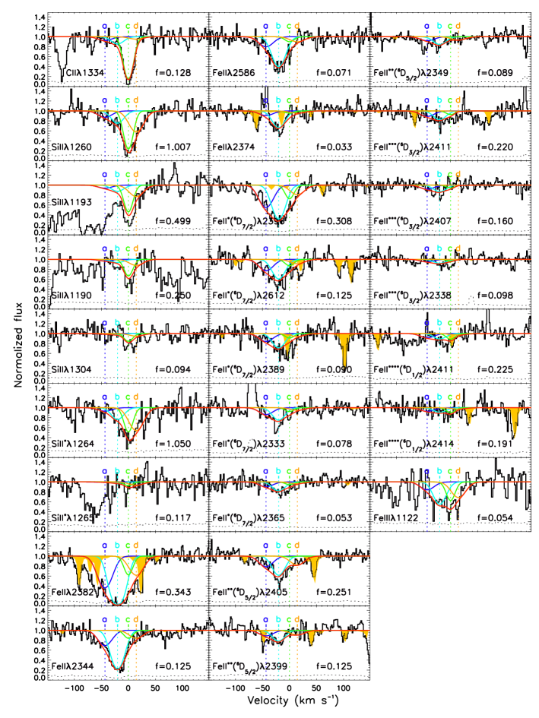The width and height of the screenshot is (539, 718).
Task: Click the FeII* λ2612 transition label
Action: (249, 296)
